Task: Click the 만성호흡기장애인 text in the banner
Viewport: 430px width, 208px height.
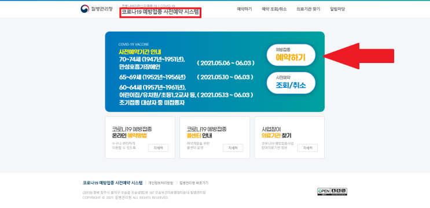Action: (x=139, y=66)
